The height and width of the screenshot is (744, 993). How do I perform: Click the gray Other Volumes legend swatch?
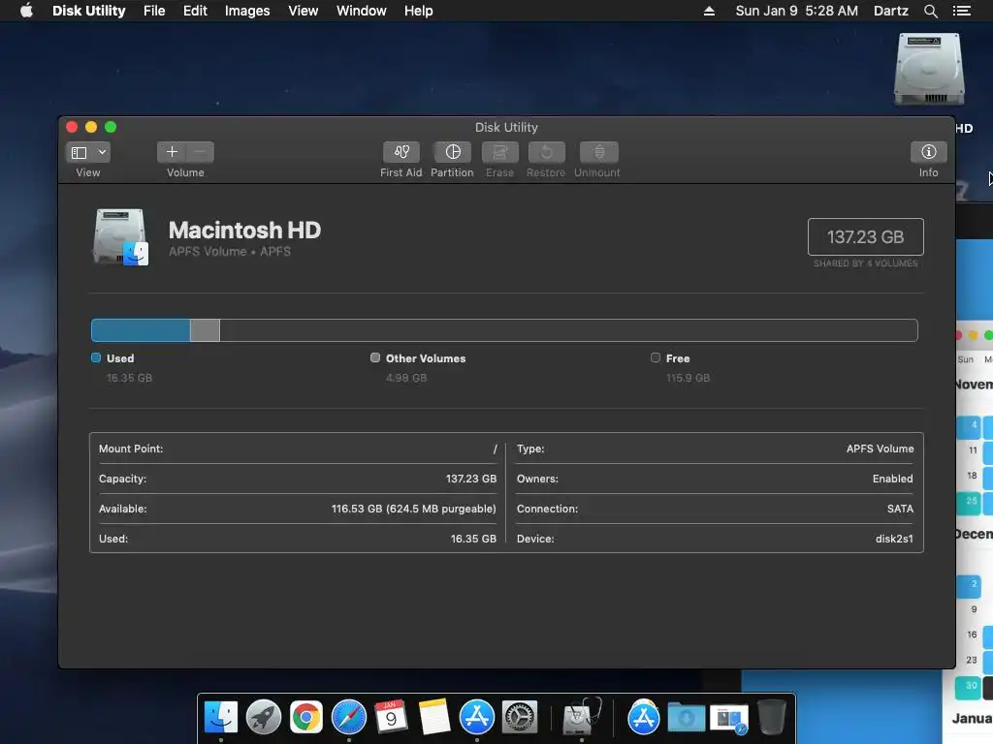point(375,358)
